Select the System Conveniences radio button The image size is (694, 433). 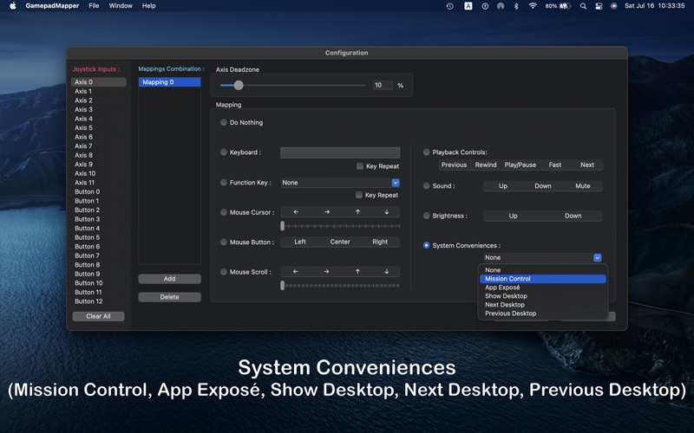[426, 245]
